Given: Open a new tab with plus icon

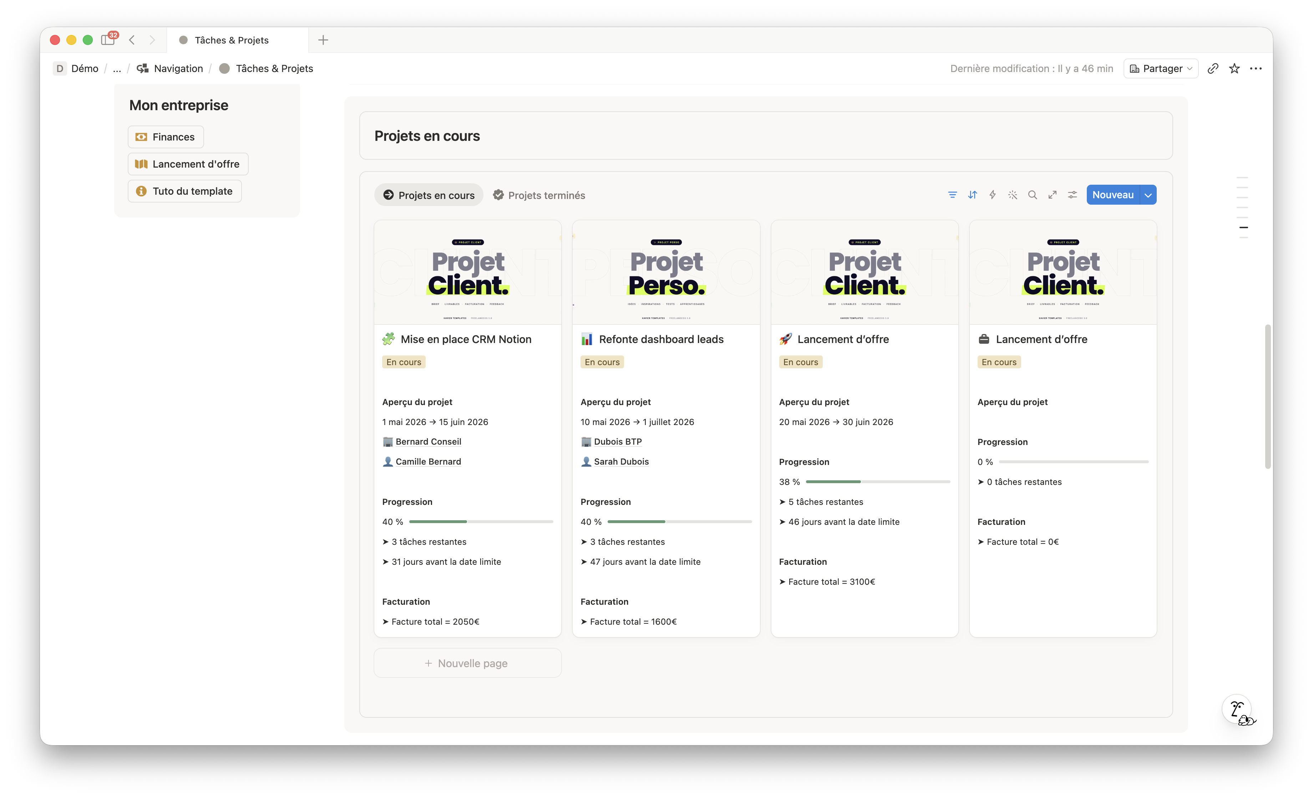Looking at the screenshot, I should point(323,40).
